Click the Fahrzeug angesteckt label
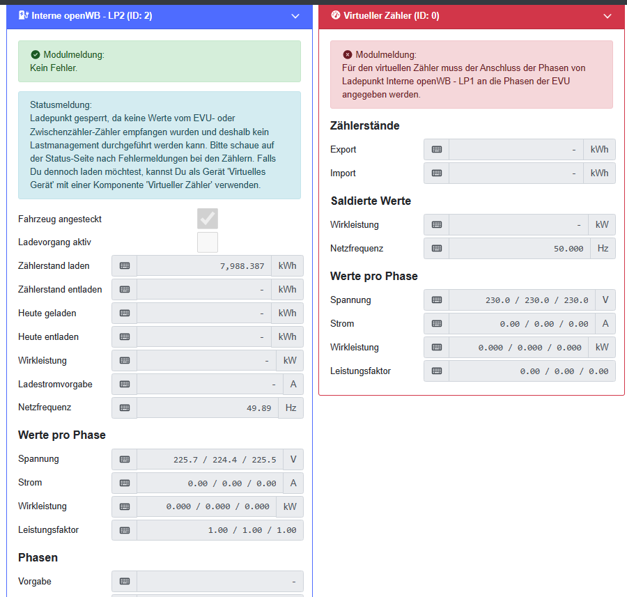The height and width of the screenshot is (597, 627). pos(60,219)
